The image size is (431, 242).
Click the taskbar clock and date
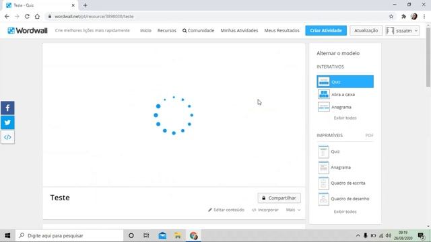(x=403, y=235)
